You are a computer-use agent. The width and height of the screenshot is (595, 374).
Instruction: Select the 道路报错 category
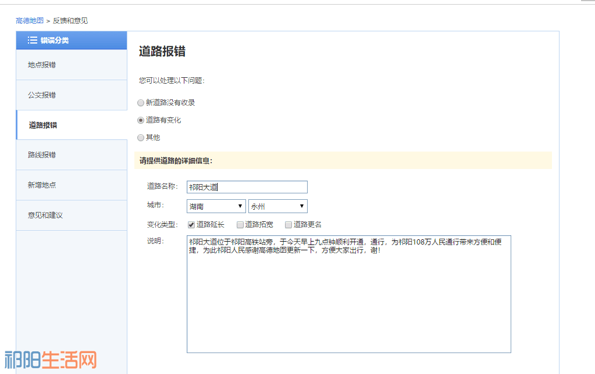click(72, 125)
